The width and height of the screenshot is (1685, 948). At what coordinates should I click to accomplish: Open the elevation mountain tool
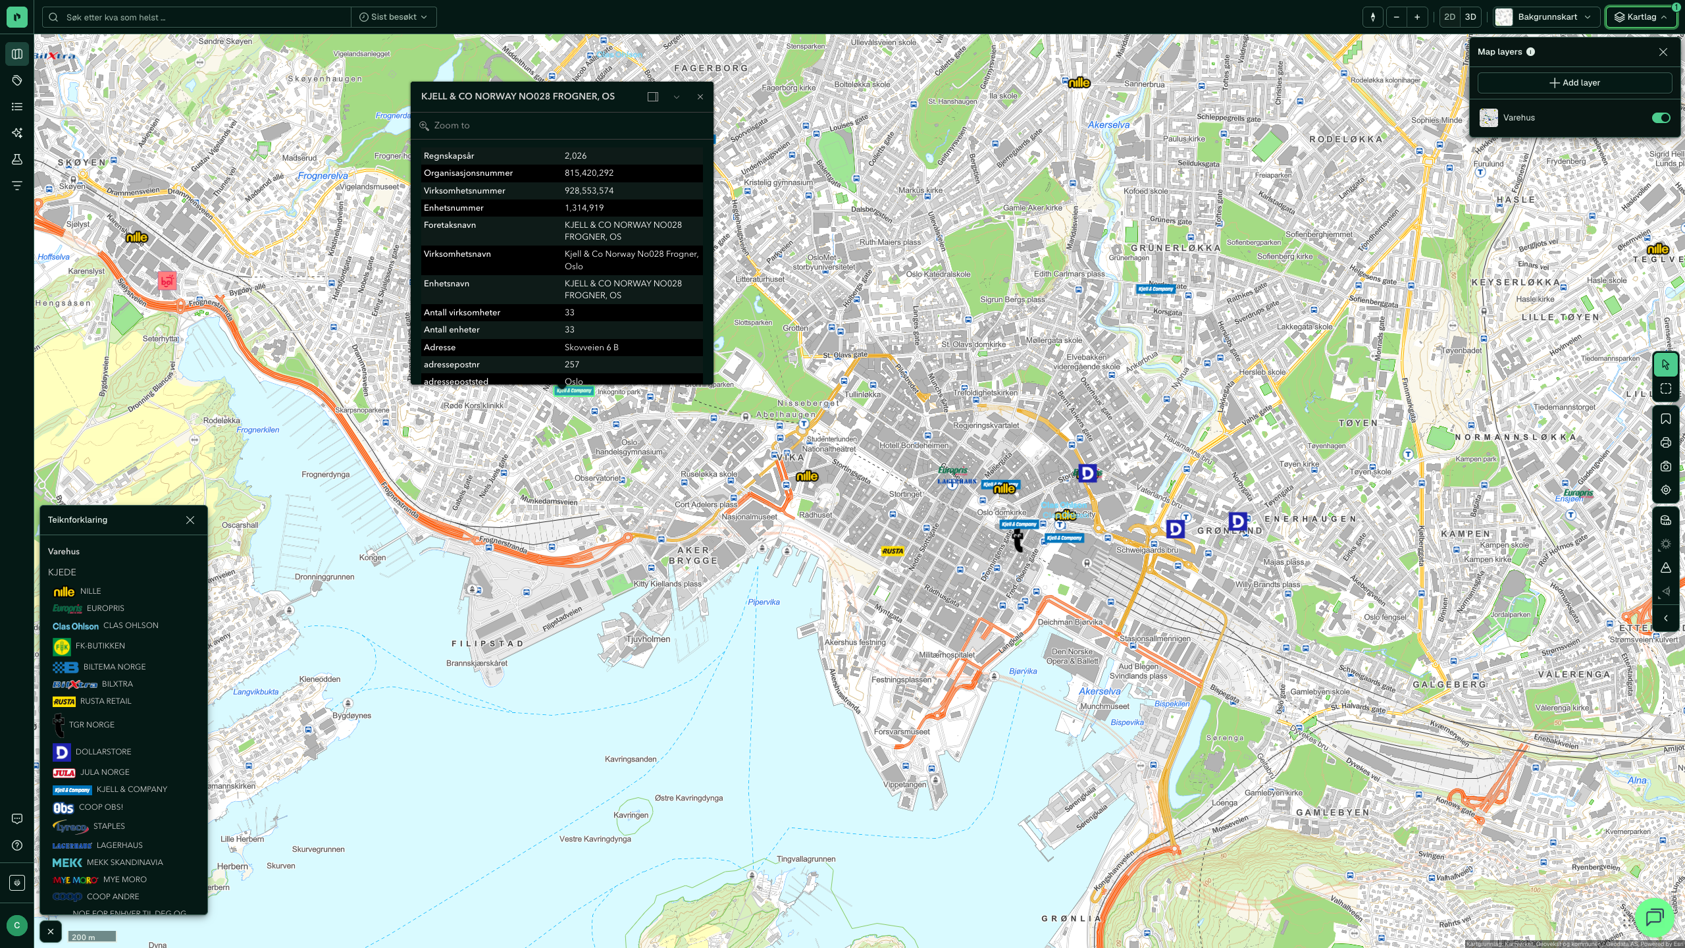pos(1666,568)
